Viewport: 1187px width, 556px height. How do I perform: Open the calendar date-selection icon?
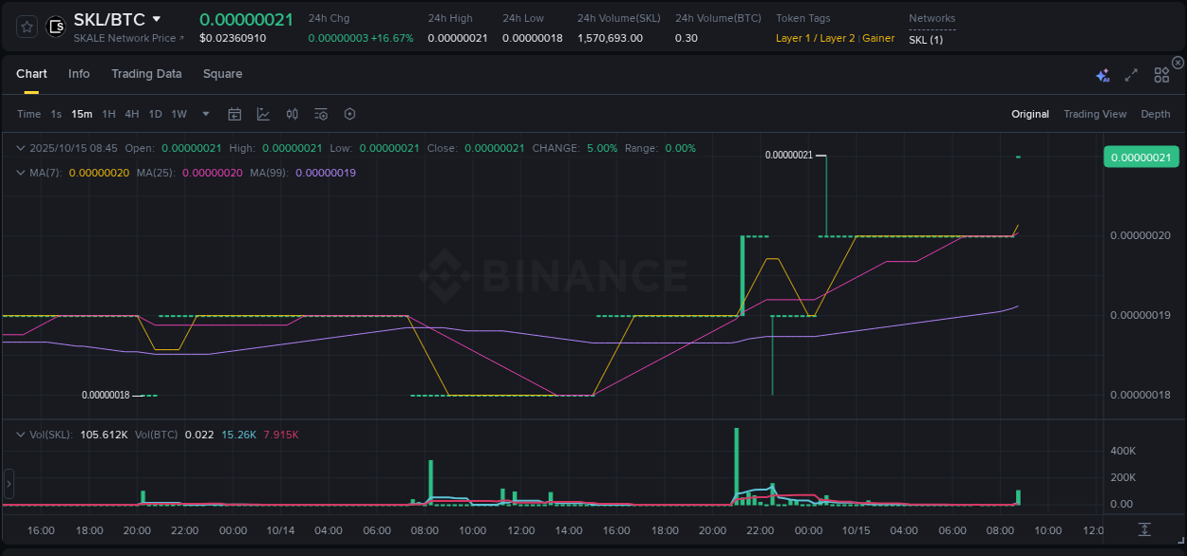point(235,114)
